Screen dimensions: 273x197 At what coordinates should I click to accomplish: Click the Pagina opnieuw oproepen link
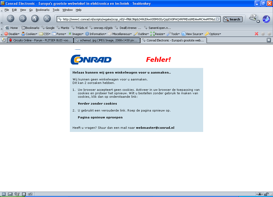[100, 117]
